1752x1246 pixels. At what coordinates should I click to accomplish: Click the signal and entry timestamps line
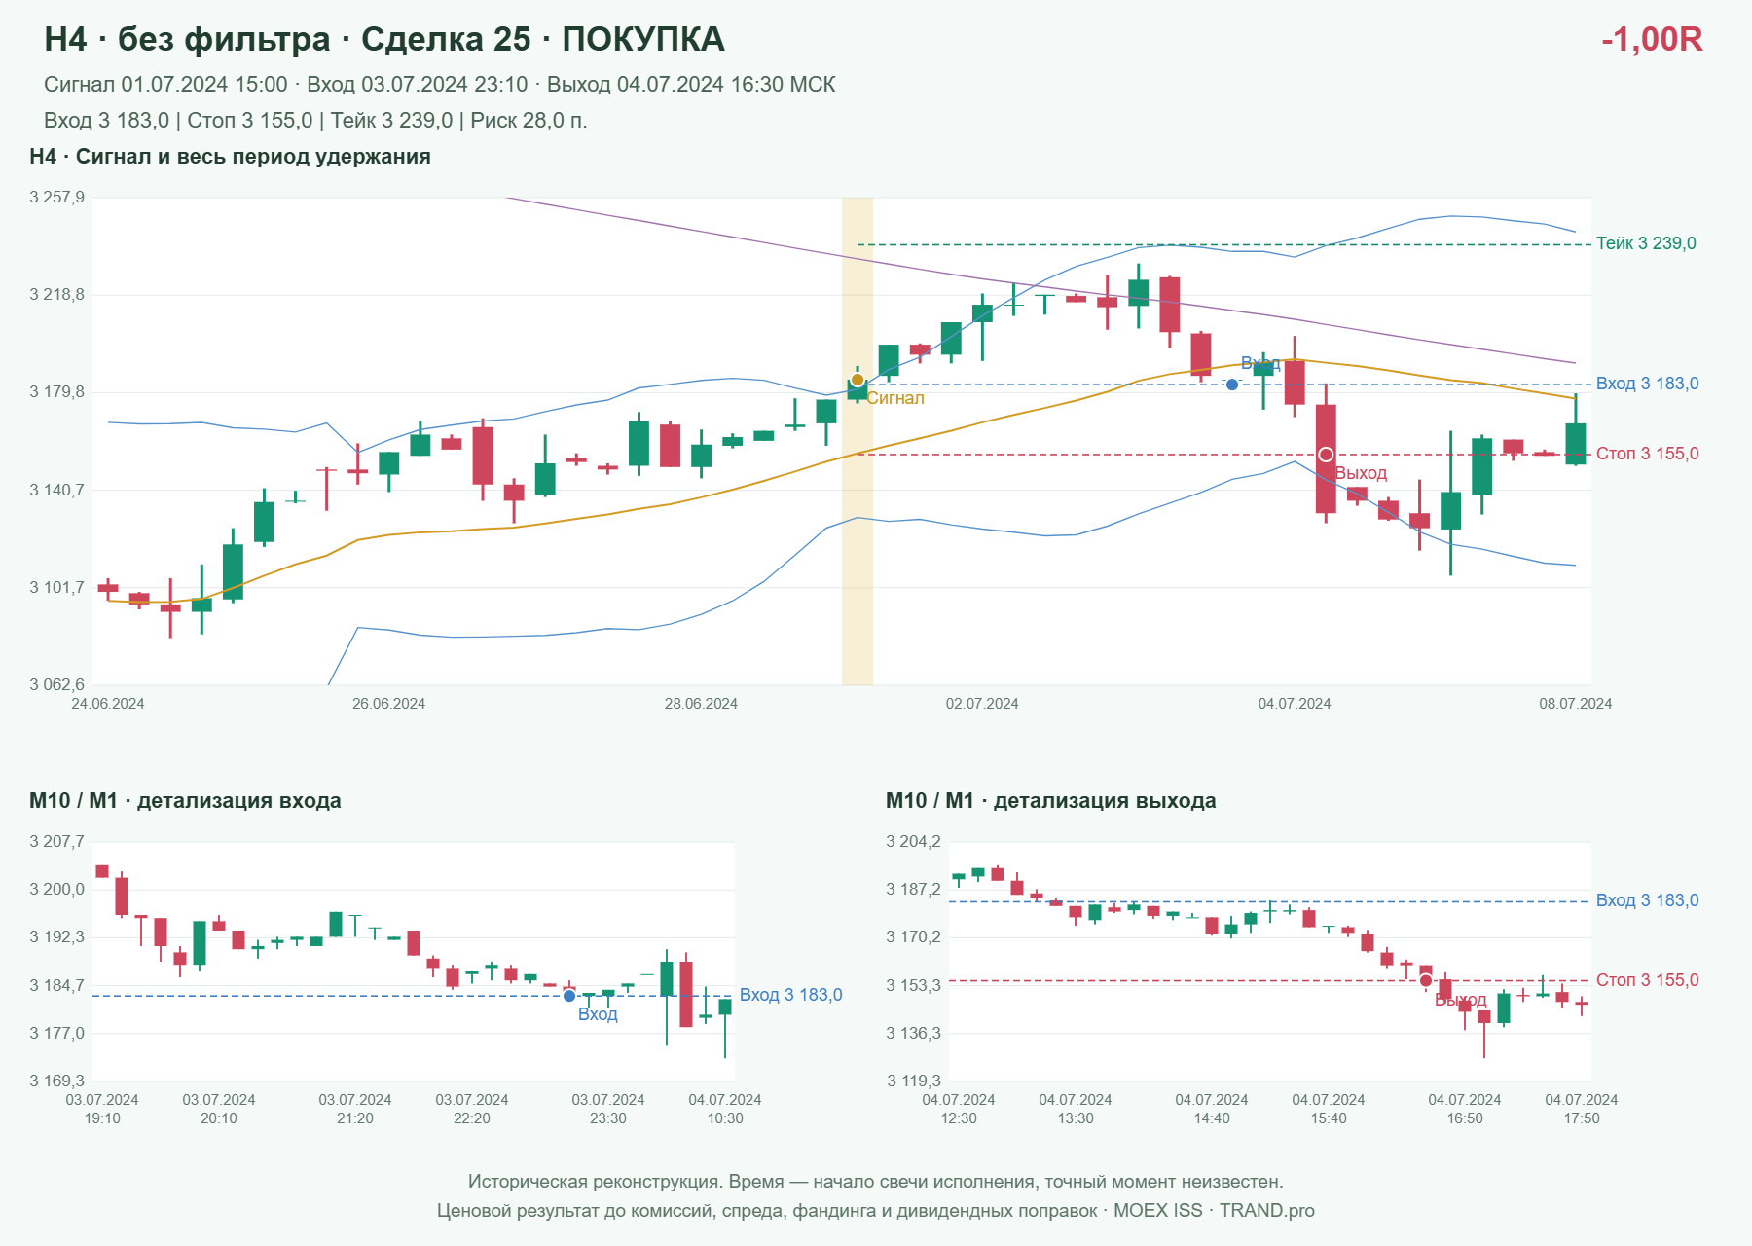click(440, 85)
